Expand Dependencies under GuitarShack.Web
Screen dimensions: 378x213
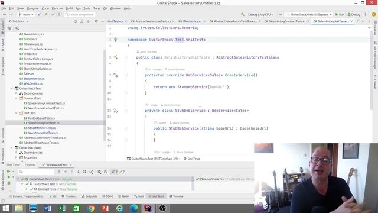pyautogui.click(x=16, y=153)
